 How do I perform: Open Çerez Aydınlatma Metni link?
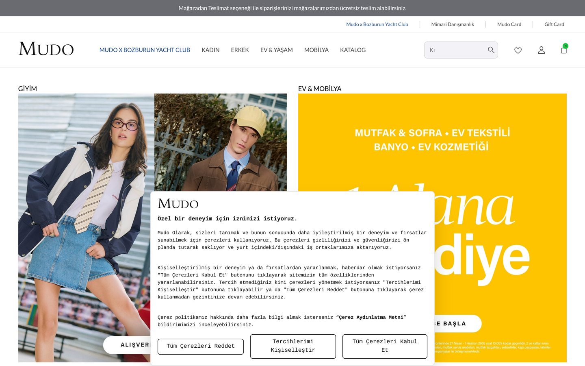coord(371,318)
